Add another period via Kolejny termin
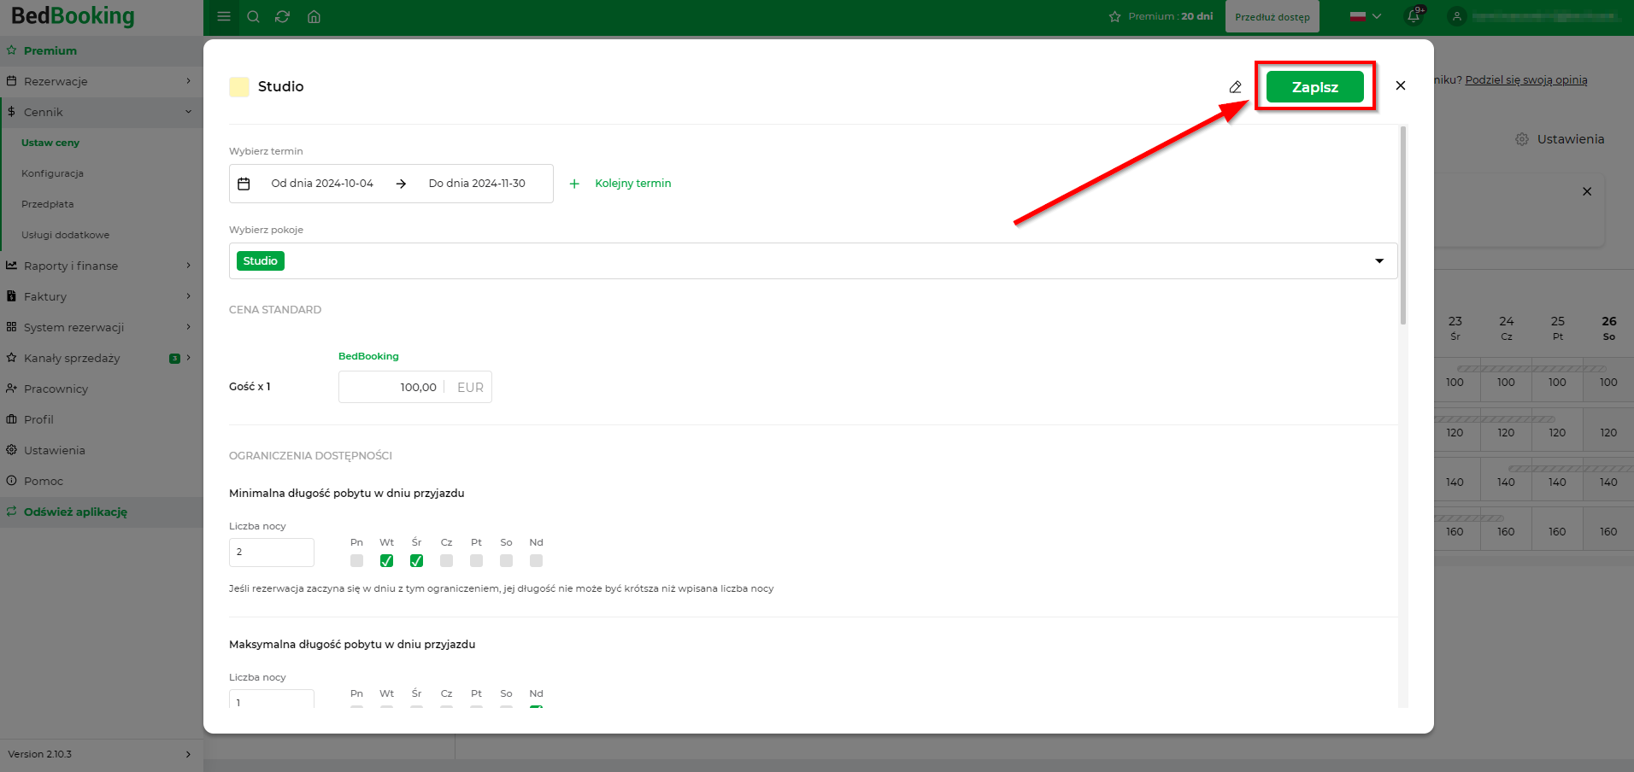 coord(633,184)
